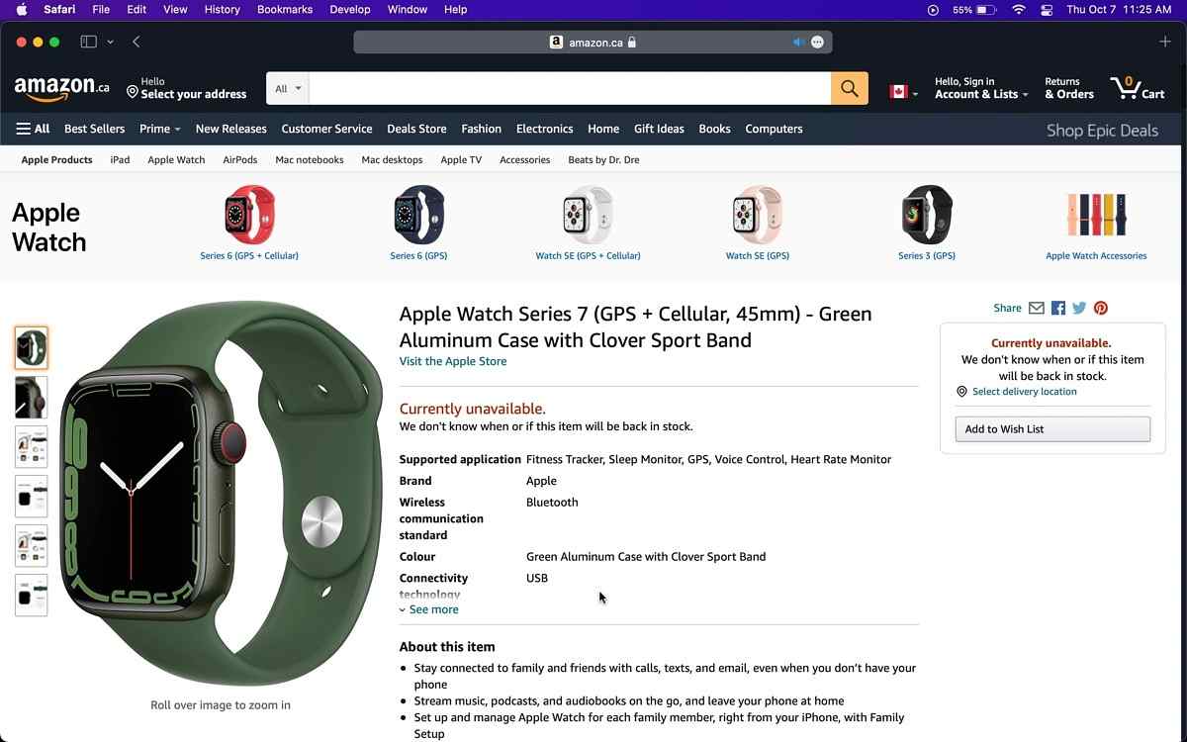Open the View menu
This screenshot has height=742, width=1187.
click(x=175, y=9)
